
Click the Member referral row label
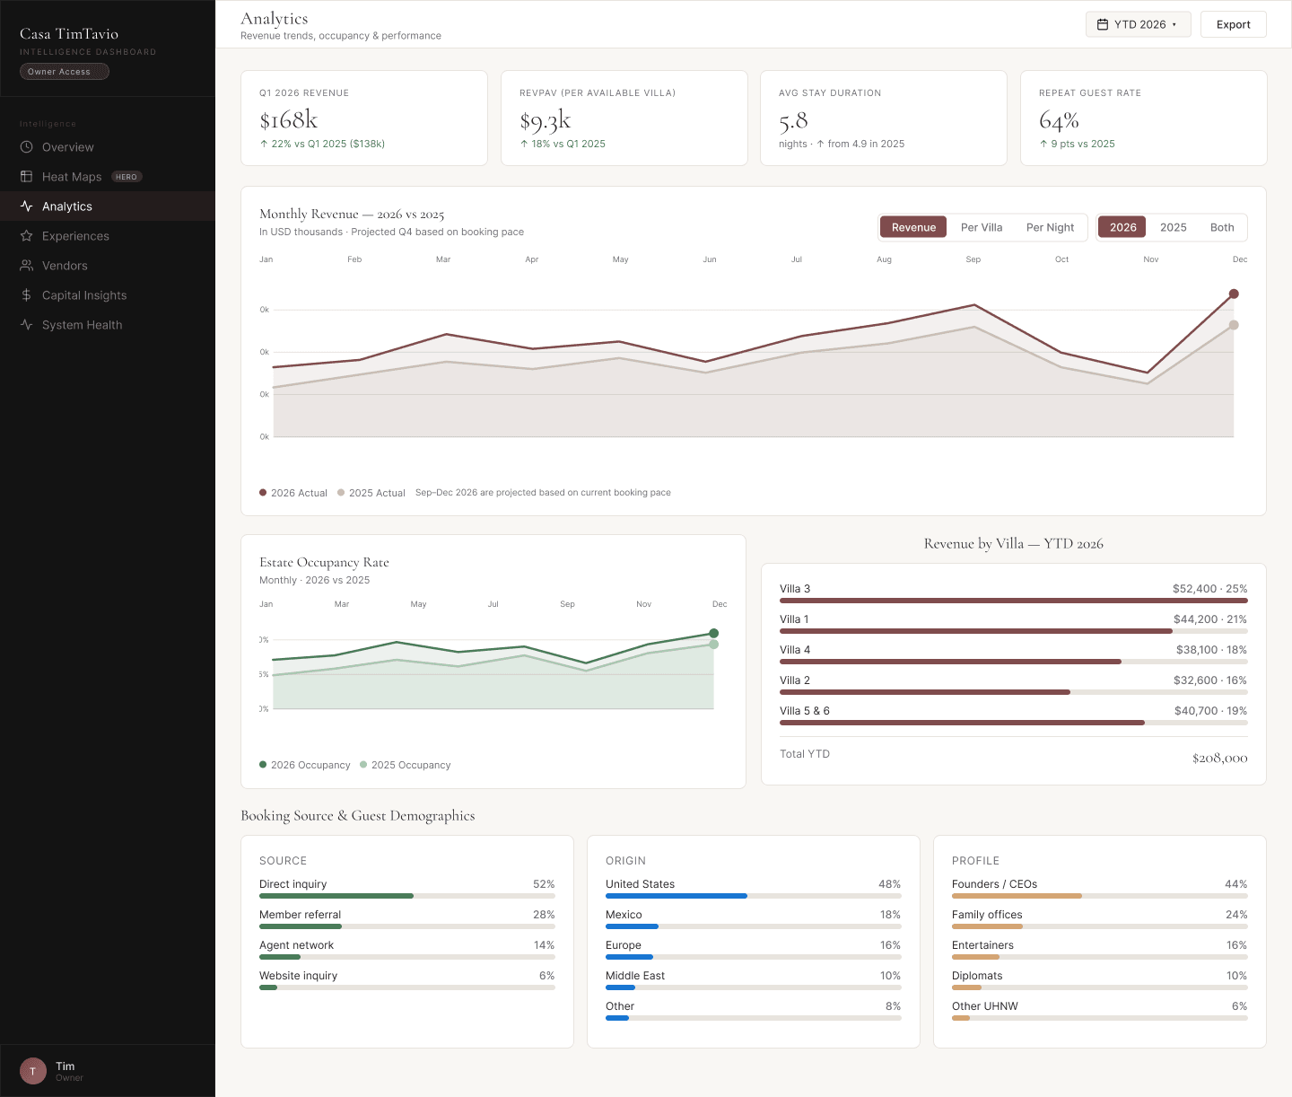(x=300, y=915)
